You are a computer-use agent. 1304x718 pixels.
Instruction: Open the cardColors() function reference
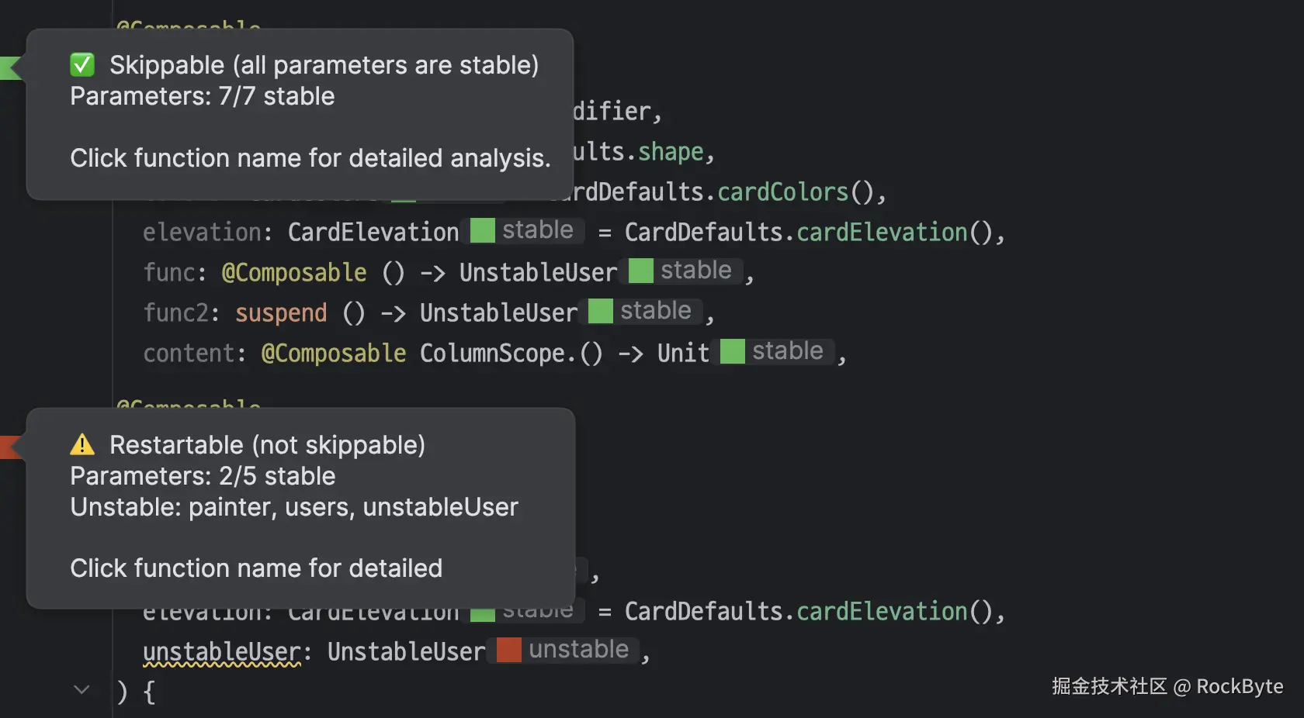coord(782,192)
